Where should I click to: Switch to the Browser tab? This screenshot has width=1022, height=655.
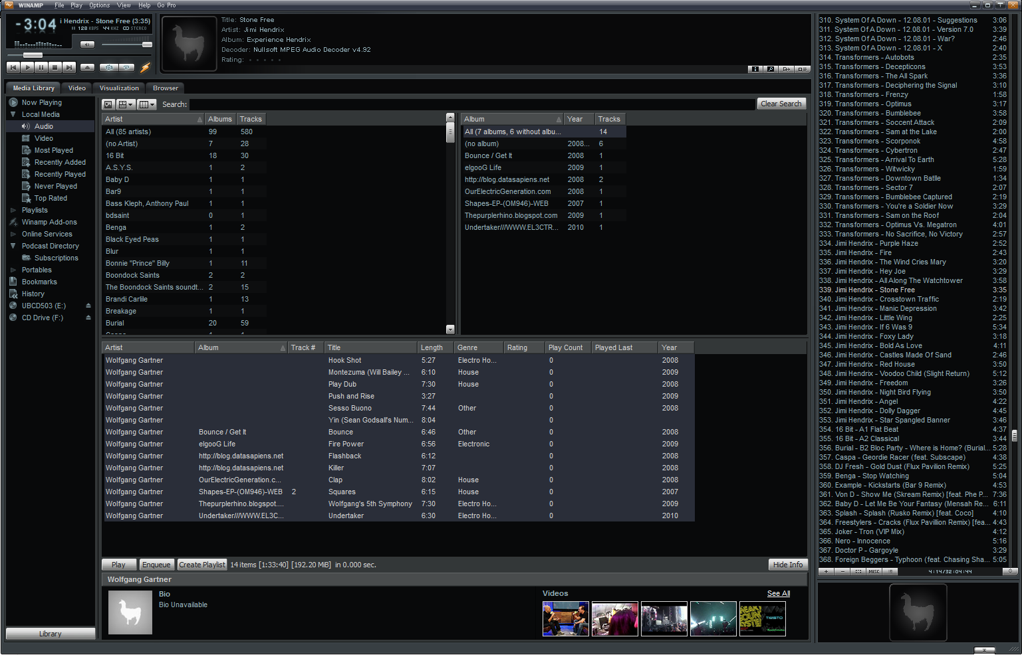pyautogui.click(x=166, y=88)
